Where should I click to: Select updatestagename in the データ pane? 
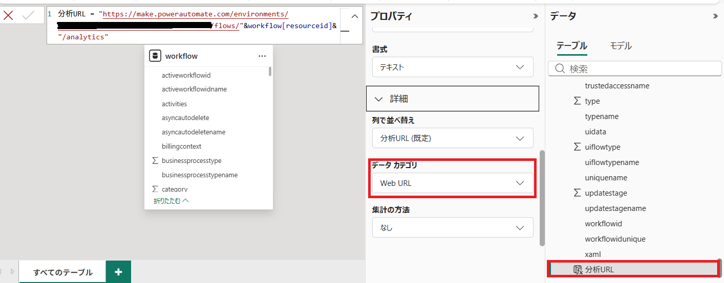pos(615,208)
